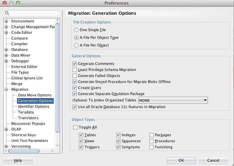Collapse the Migration tree node
Viewport: 234px width, 166px height.
point(6,89)
